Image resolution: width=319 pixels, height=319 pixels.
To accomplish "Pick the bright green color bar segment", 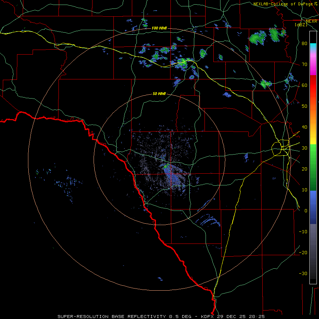I will (313, 155).
